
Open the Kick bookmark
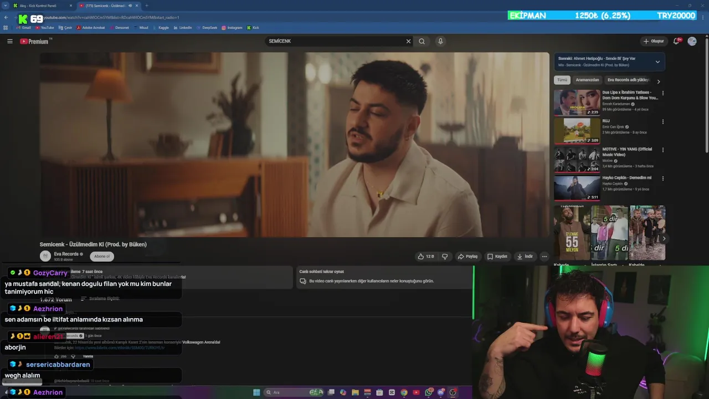253,28
